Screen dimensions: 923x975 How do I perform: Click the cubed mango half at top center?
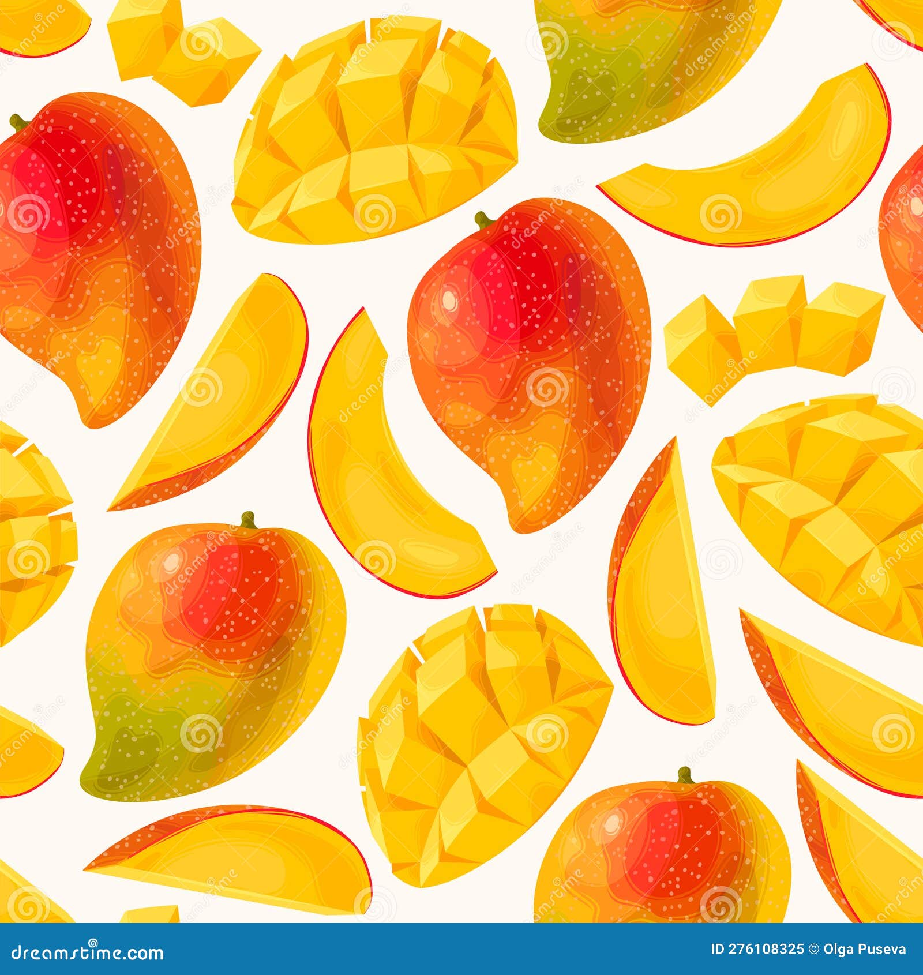pos(375,127)
